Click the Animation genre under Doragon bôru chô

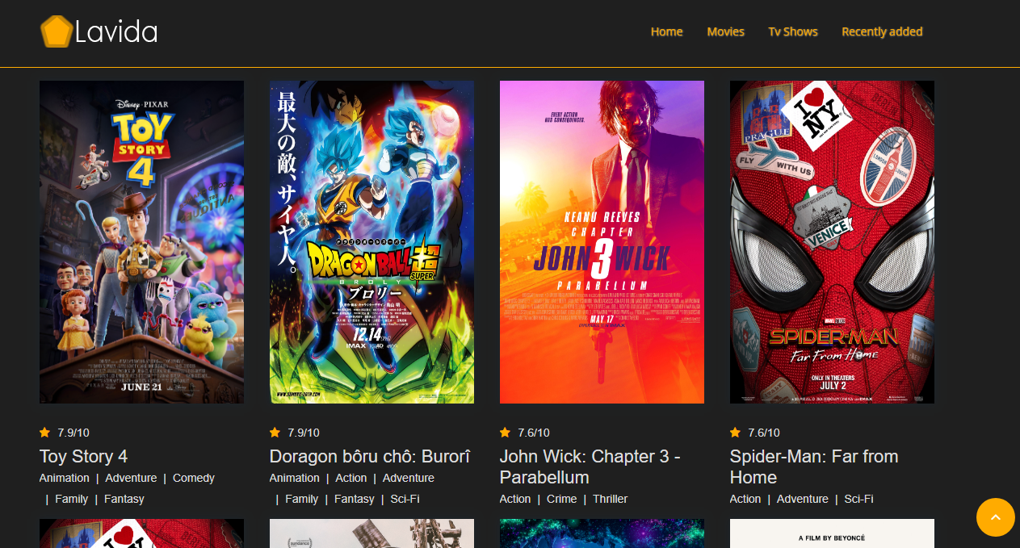click(295, 478)
